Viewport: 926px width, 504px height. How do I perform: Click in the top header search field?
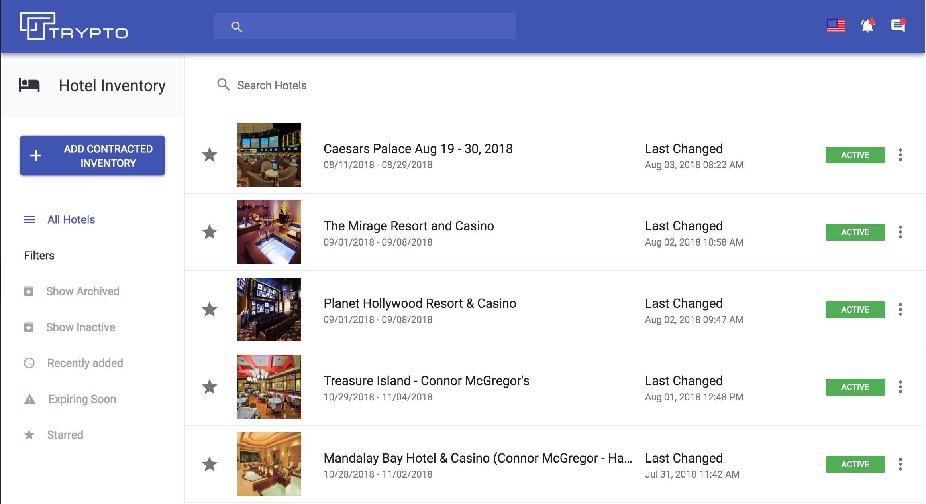365,26
